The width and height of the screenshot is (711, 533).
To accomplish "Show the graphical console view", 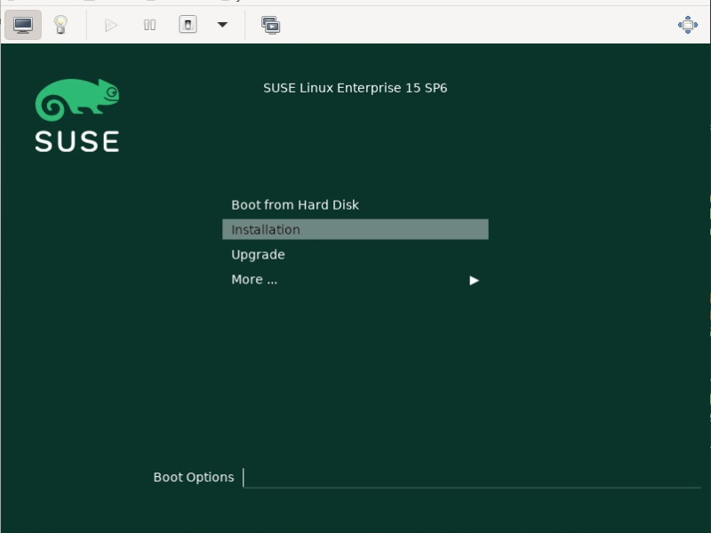I will [23, 25].
